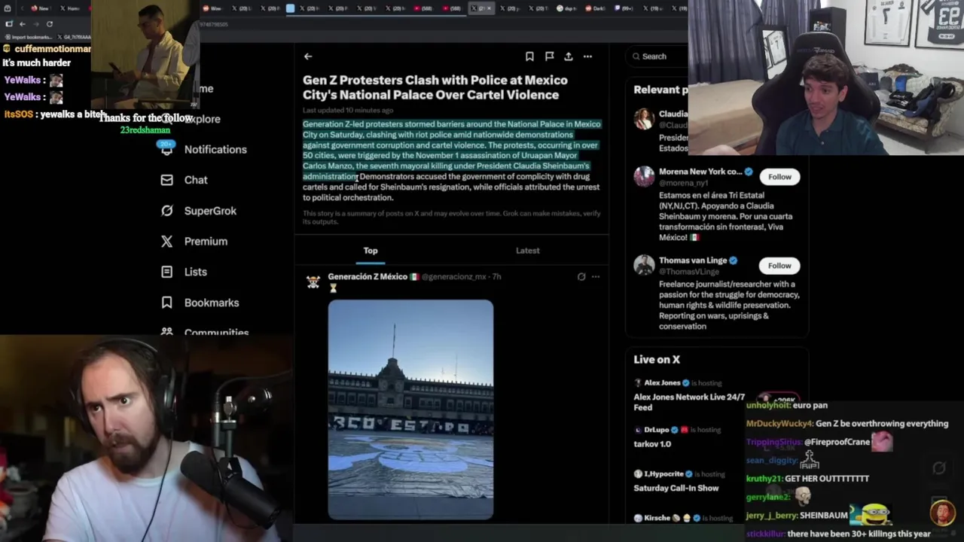Click Thomas van Linge verified badge
The height and width of the screenshot is (542, 964).
[x=734, y=260]
